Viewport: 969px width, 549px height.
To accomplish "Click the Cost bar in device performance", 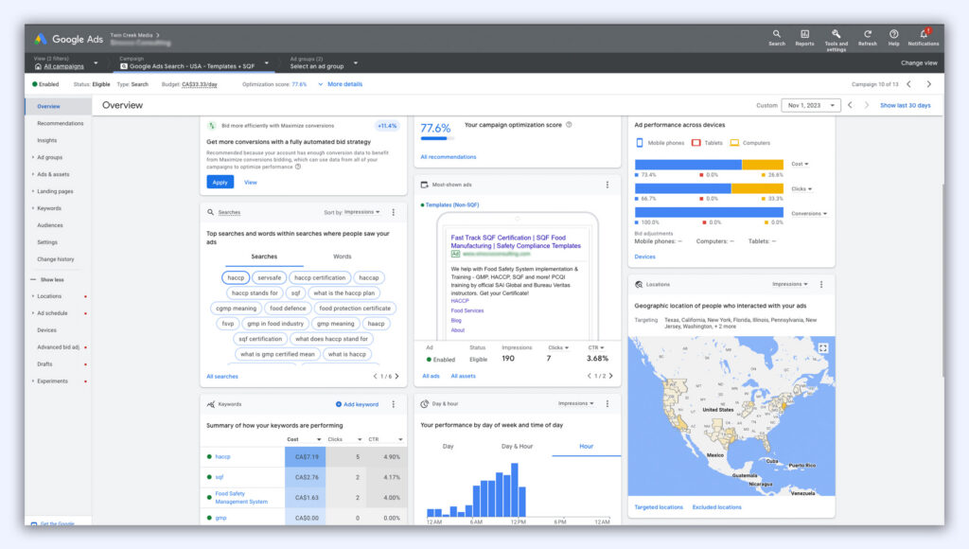I will pyautogui.click(x=709, y=165).
